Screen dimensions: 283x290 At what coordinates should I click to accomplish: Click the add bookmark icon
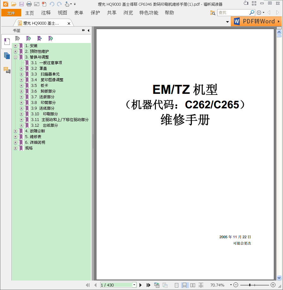click(28, 39)
